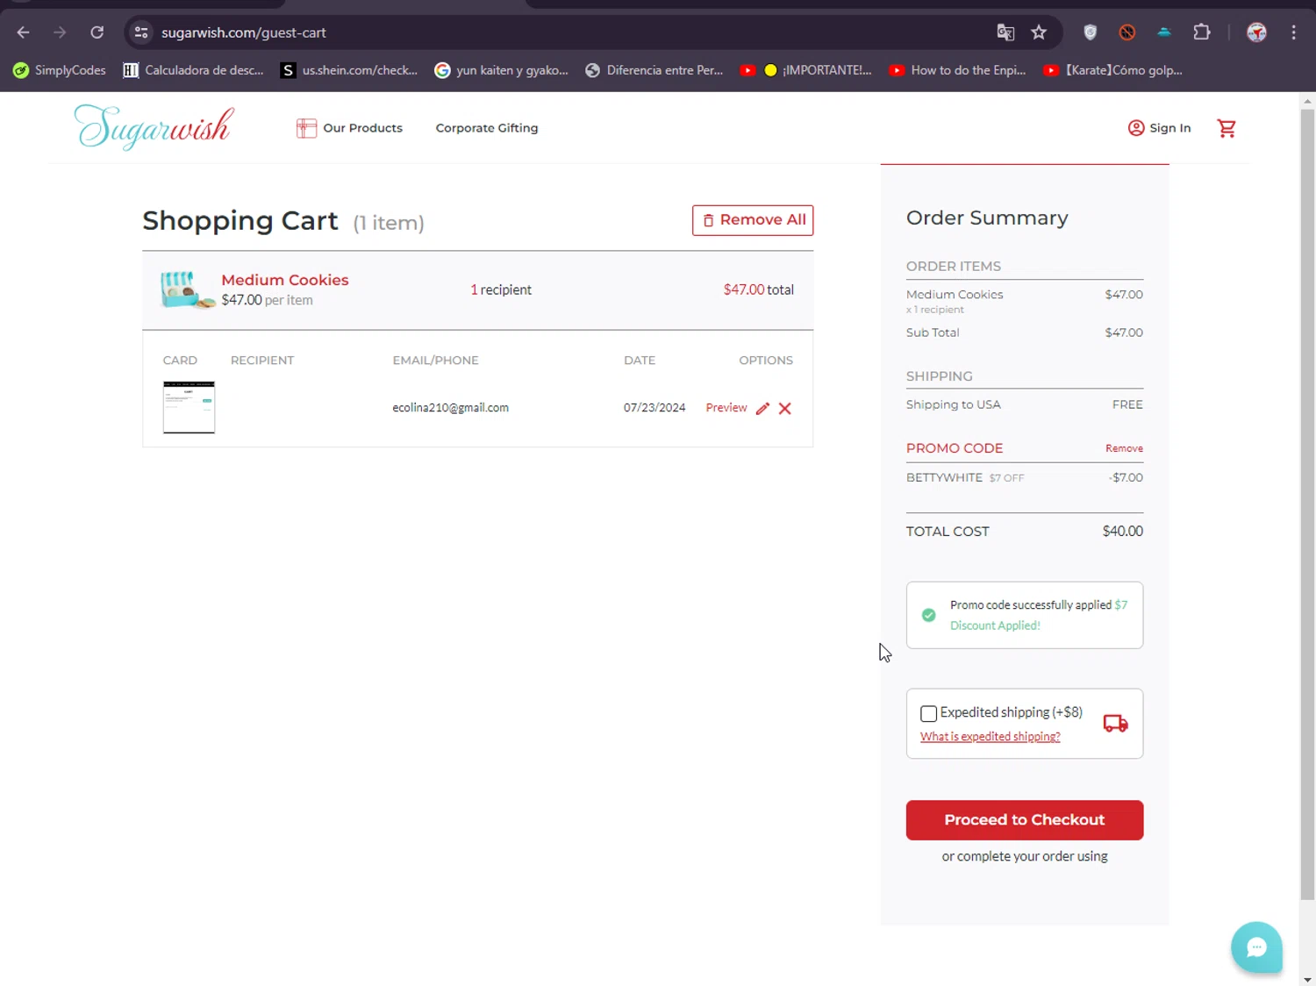Click the 07/23/2024 date value
Image resolution: width=1316 pixels, height=986 pixels.
654,408
